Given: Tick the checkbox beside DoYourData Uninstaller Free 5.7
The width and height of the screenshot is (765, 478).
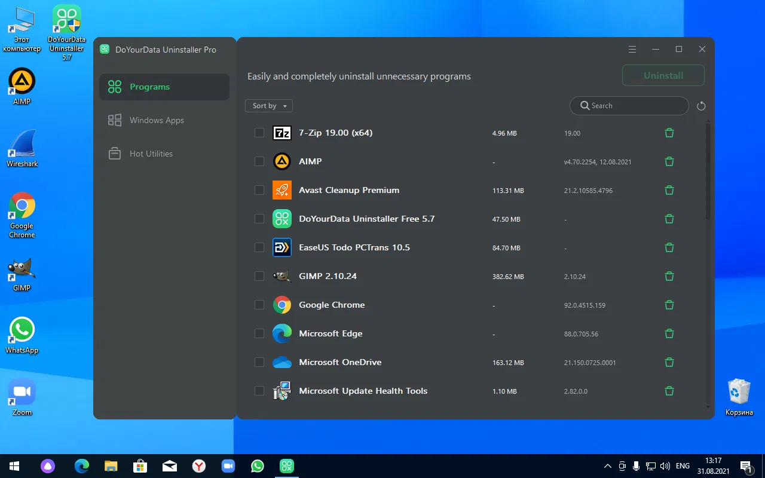Looking at the screenshot, I should point(259,219).
